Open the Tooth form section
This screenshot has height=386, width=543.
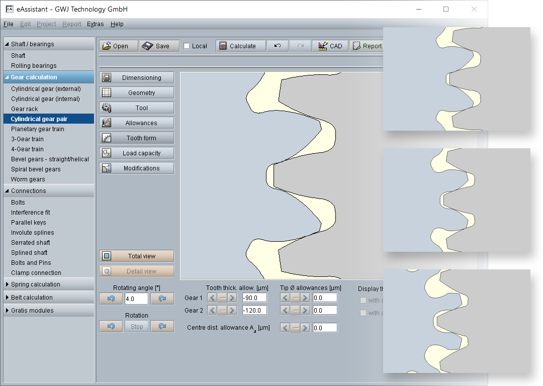tap(137, 138)
